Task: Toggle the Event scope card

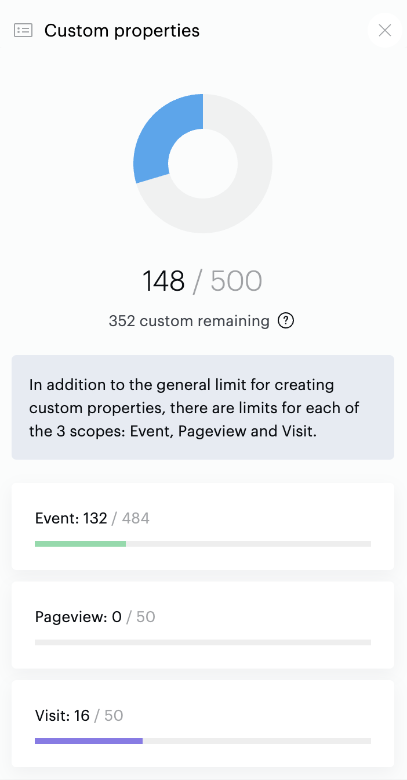Action: click(203, 526)
